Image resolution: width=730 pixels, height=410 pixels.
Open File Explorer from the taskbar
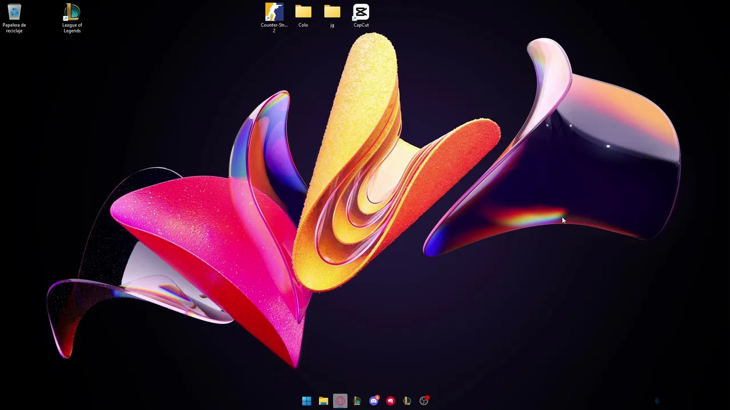(323, 401)
